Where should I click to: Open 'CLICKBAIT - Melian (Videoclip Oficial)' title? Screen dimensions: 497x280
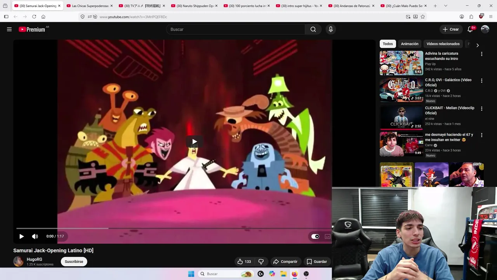tap(450, 110)
